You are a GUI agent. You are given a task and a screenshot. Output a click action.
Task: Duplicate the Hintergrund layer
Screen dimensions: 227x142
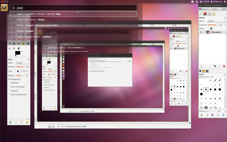(x=215, y=66)
